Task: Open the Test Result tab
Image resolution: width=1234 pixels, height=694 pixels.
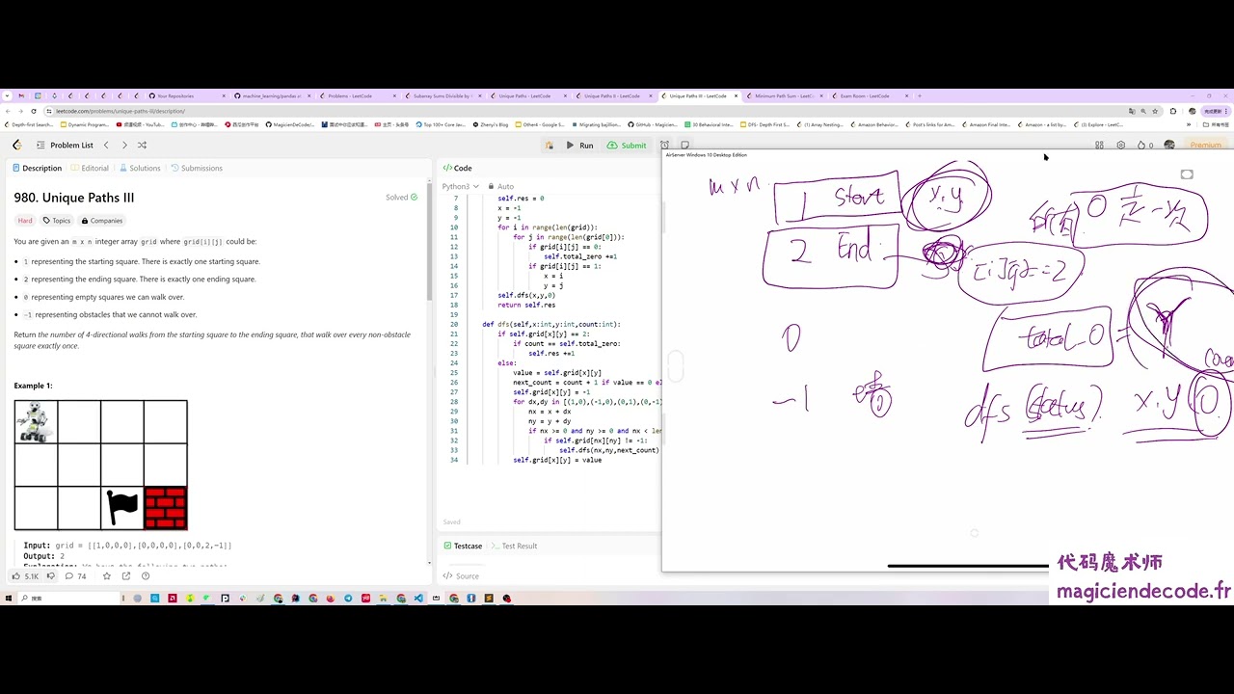Action: point(514,546)
